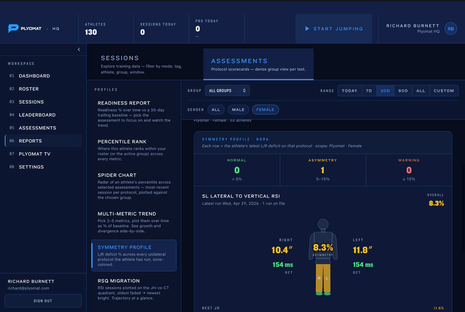465x312 pixels.
Task: Click the HQ workspace label
Action: click(56, 29)
